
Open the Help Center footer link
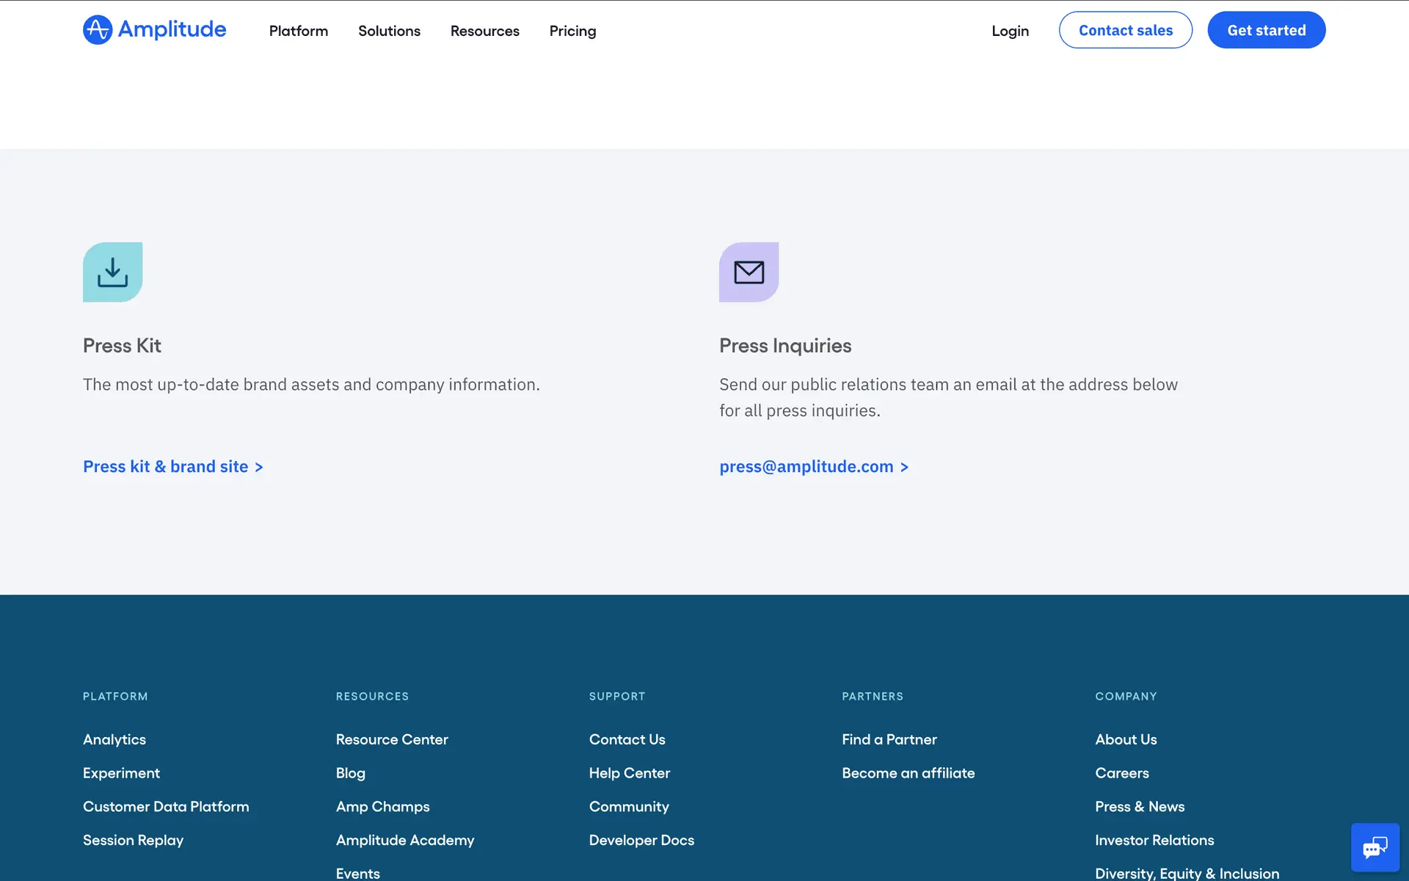(630, 773)
